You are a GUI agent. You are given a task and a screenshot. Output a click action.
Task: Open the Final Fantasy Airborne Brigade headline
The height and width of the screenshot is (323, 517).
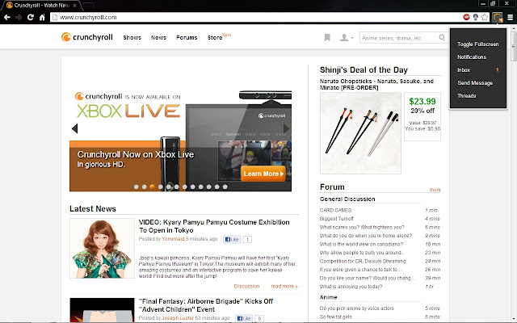click(x=206, y=305)
